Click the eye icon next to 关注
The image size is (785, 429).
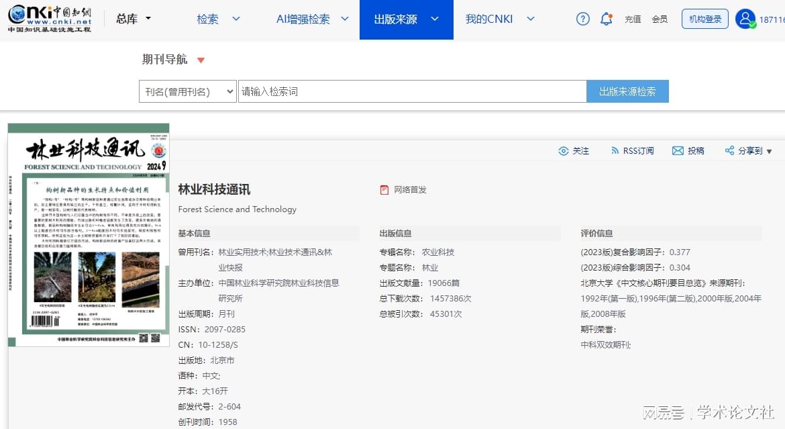563,151
